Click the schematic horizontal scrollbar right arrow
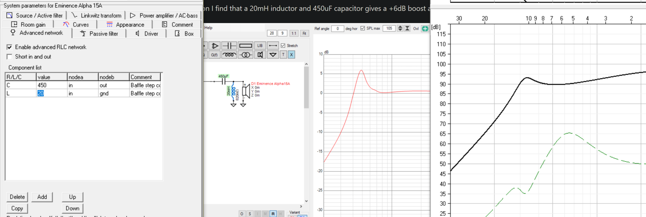Viewport: 646px width, 217px height. click(x=301, y=207)
